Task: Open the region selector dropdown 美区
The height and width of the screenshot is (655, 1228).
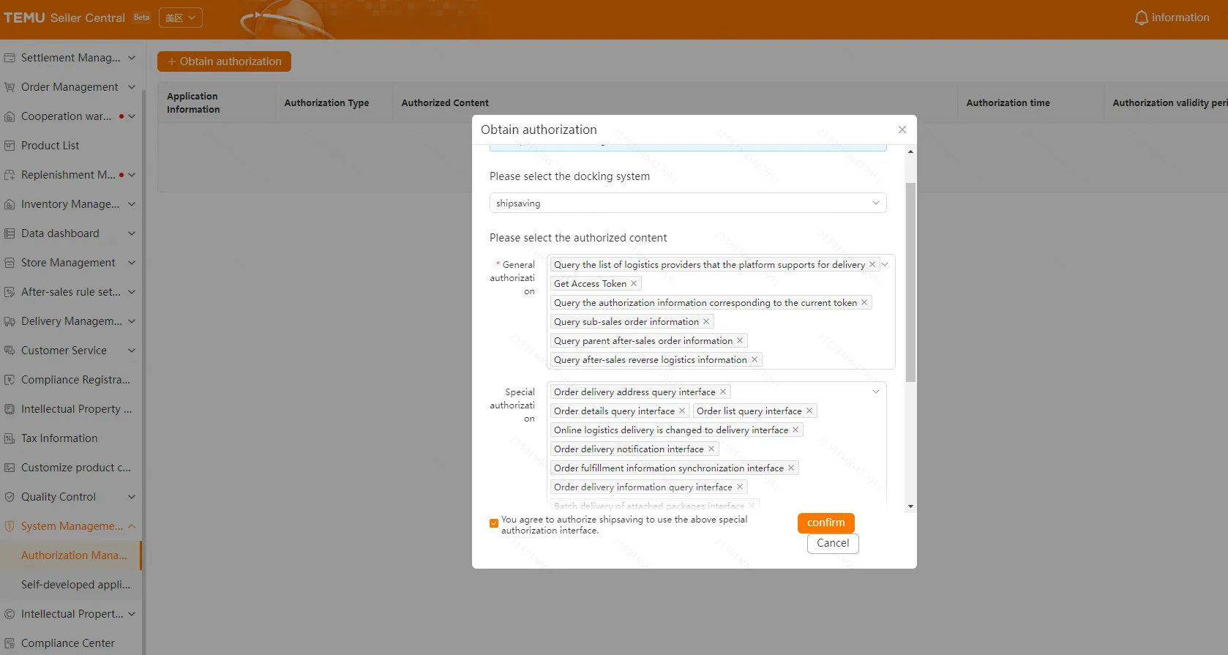Action: 181,18
